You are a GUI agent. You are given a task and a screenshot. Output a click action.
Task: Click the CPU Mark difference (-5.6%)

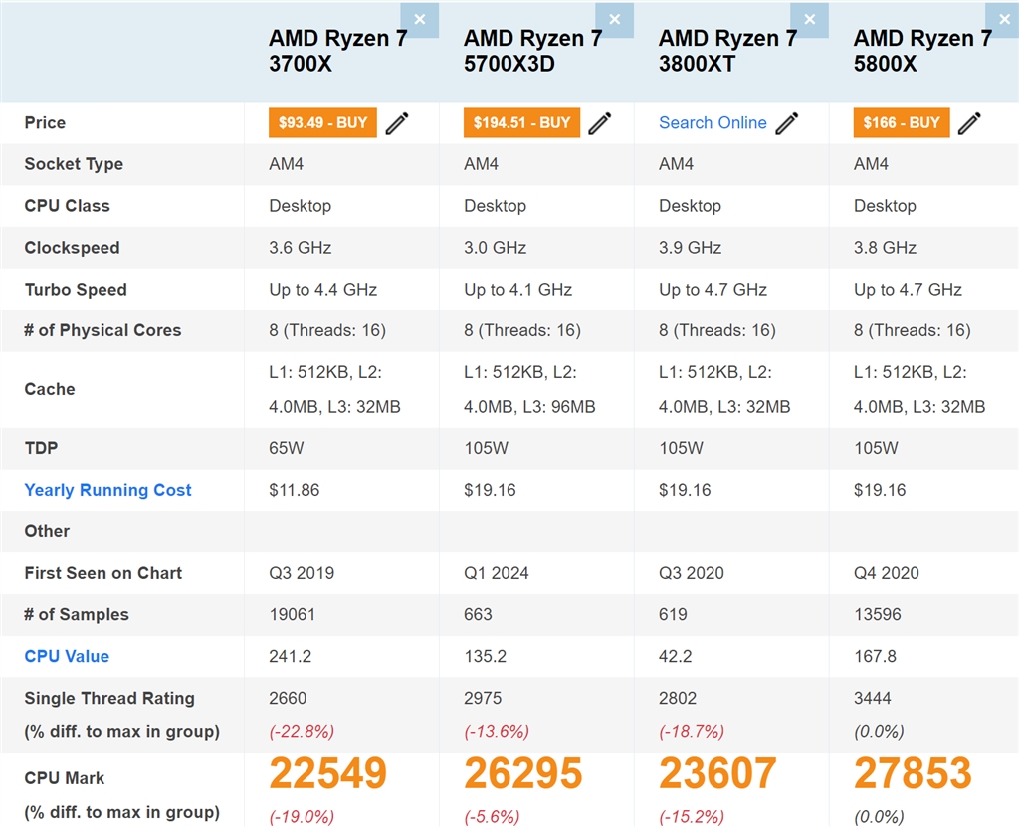492,817
